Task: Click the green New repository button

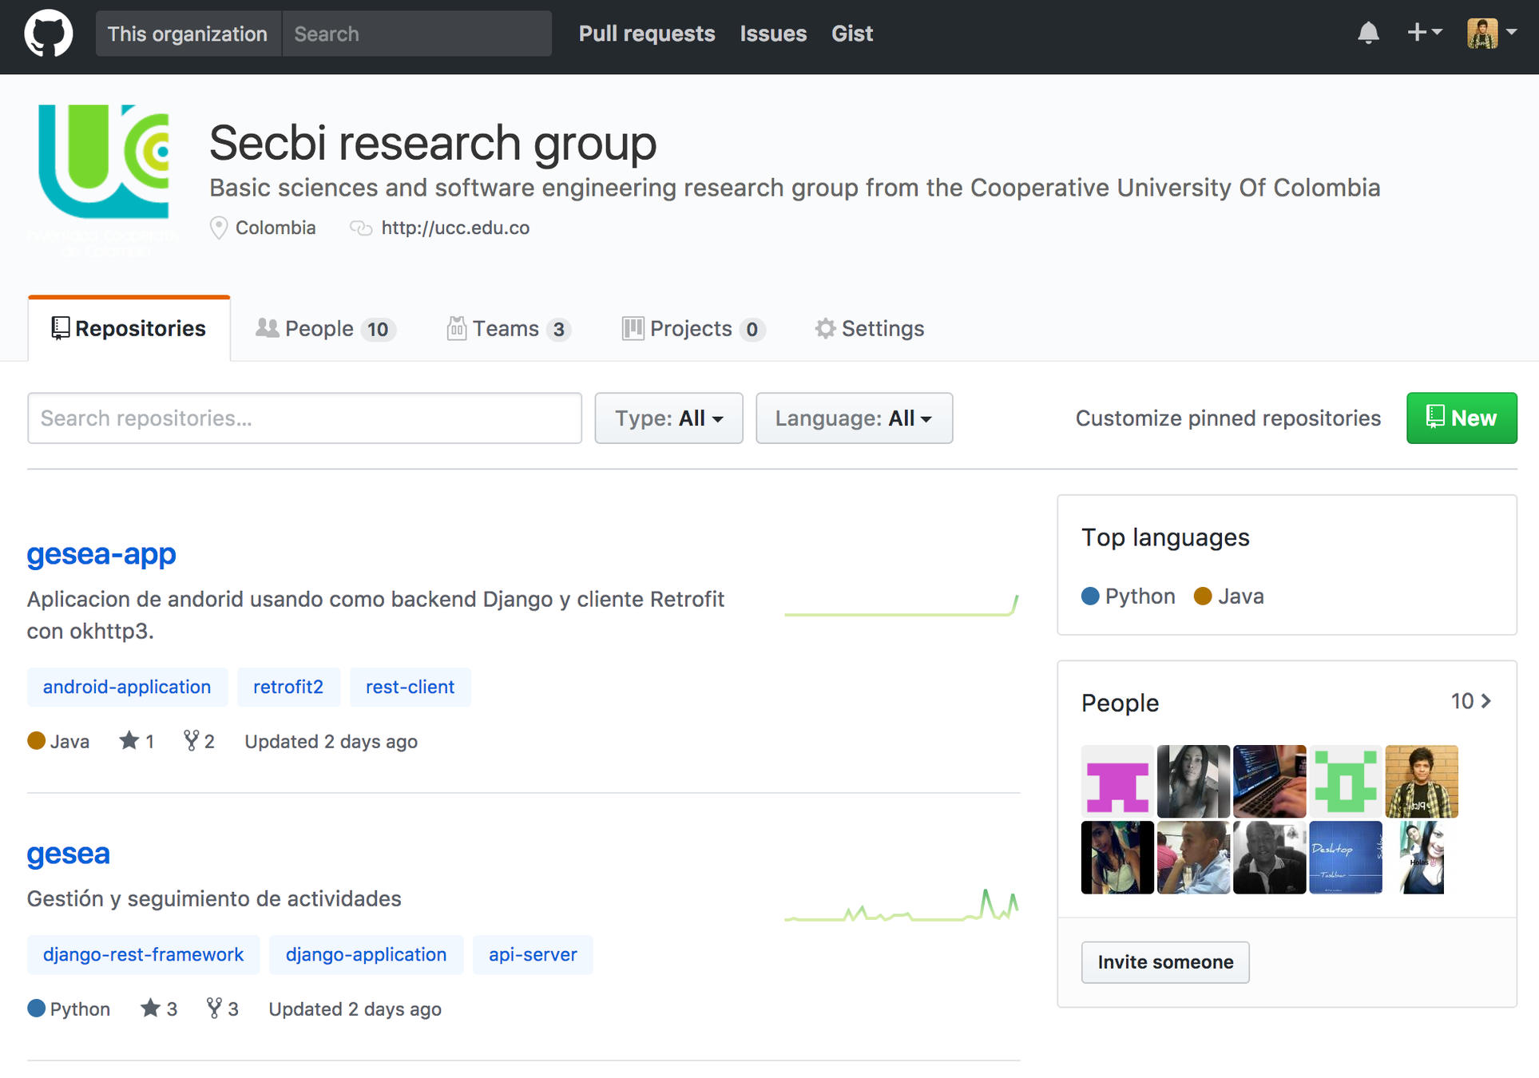Action: click(x=1461, y=418)
